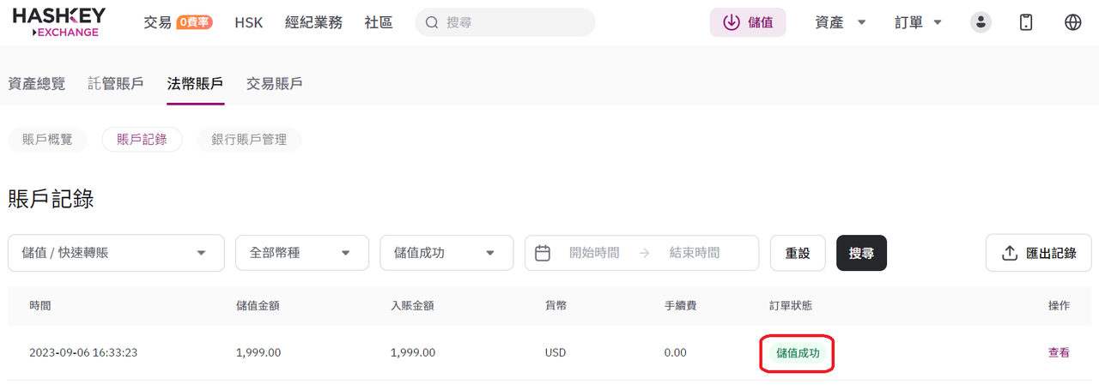Viewport: 1099px width, 390px height.
Task: Expand the 訂單 orders dropdown menu
Action: [918, 22]
